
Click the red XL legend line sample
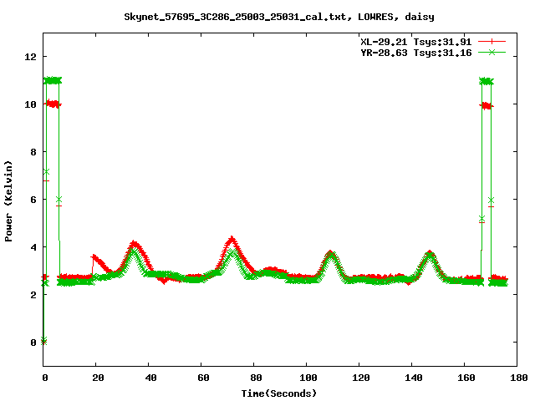point(492,42)
